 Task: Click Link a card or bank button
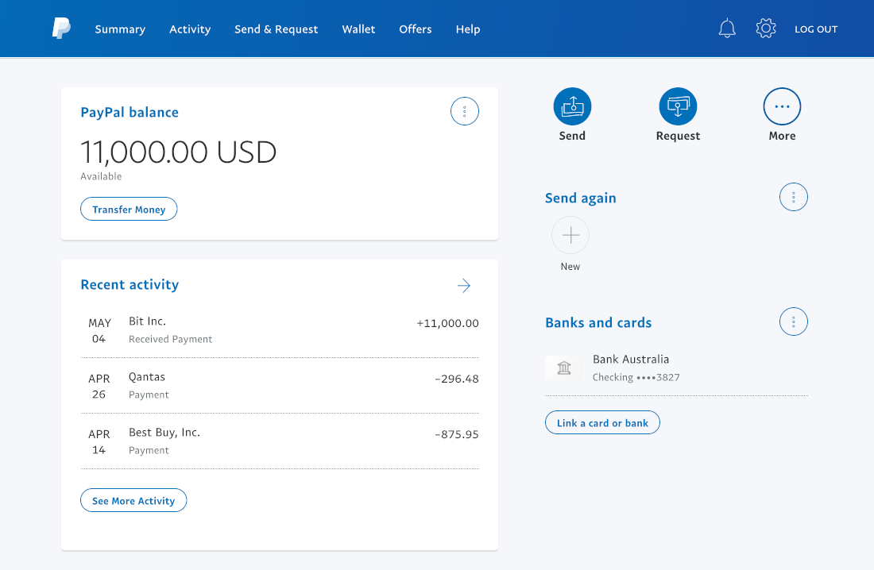coord(602,422)
